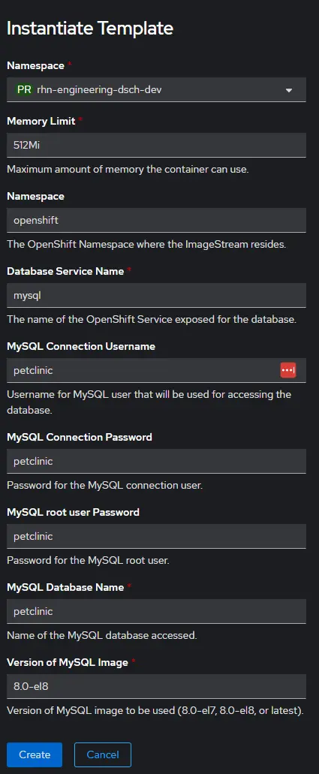Click the green PR project badge
319x774 pixels.
tap(24, 90)
